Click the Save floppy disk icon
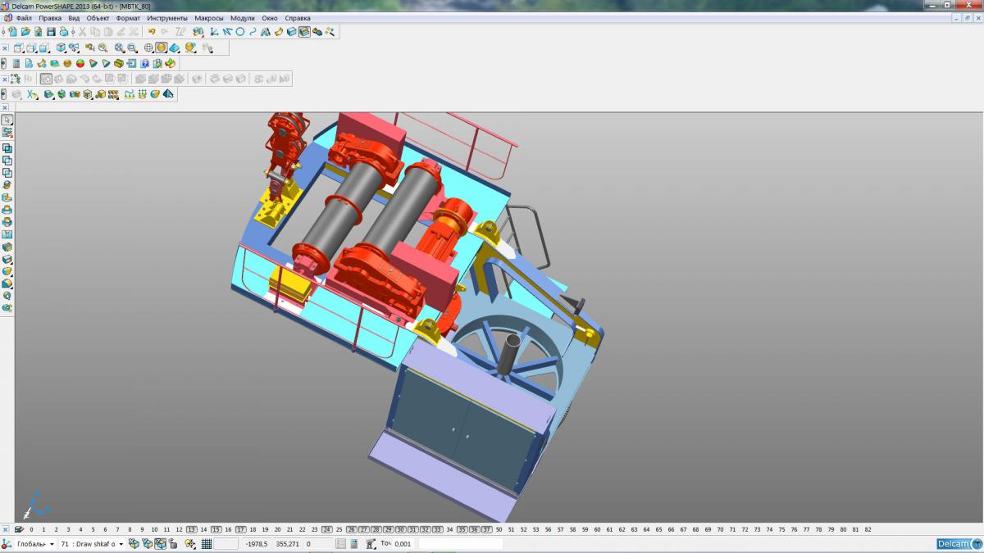Screen dimensions: 984x553 51,32
